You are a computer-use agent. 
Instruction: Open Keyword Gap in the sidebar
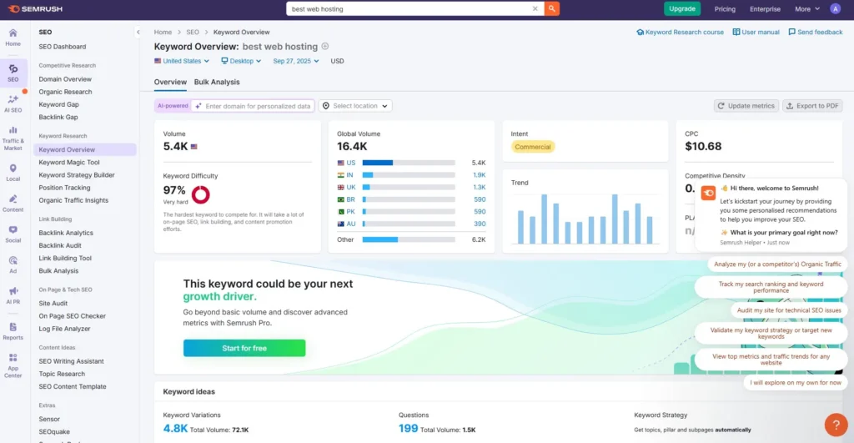58,104
